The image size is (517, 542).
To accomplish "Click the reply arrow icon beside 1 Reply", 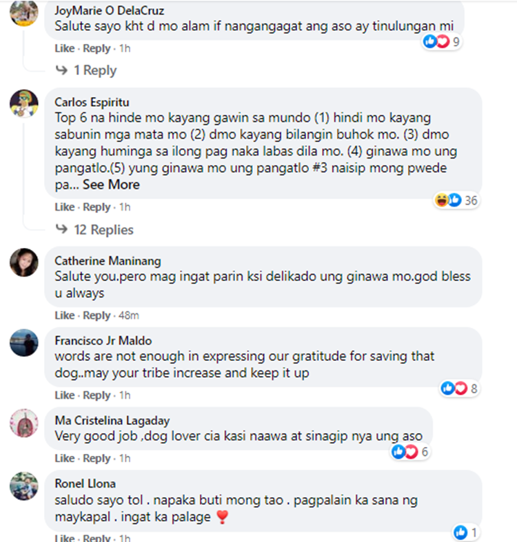I will tap(61, 70).
